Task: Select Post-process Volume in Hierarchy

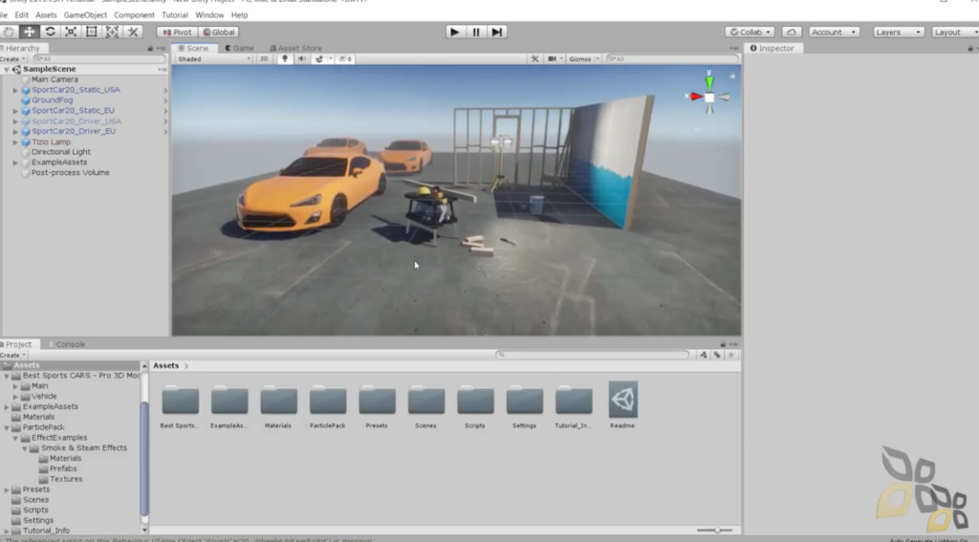Action: pyautogui.click(x=70, y=173)
